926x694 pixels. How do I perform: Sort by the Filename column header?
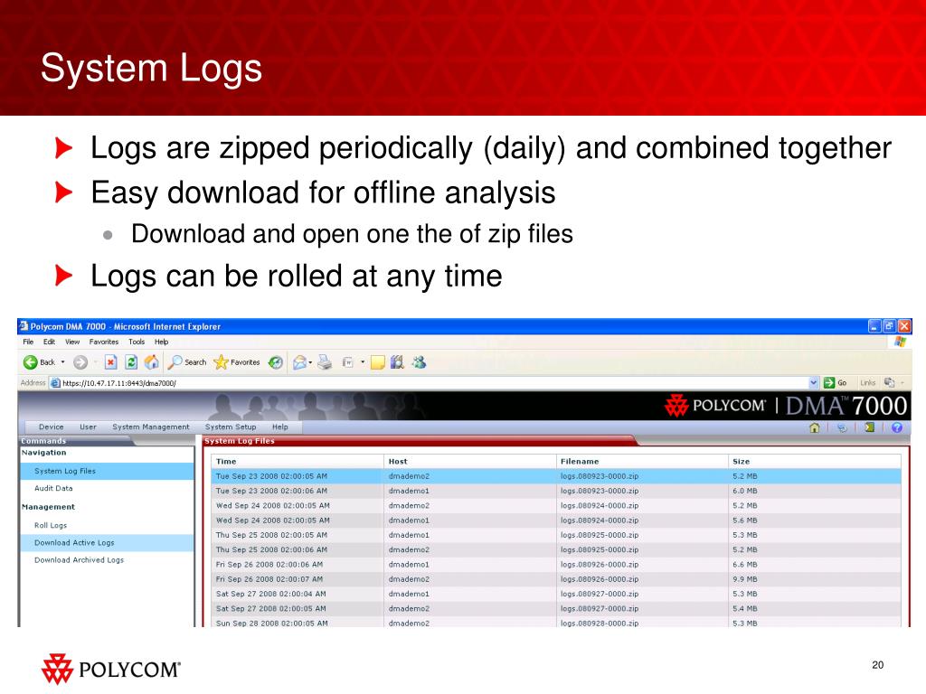click(642, 462)
